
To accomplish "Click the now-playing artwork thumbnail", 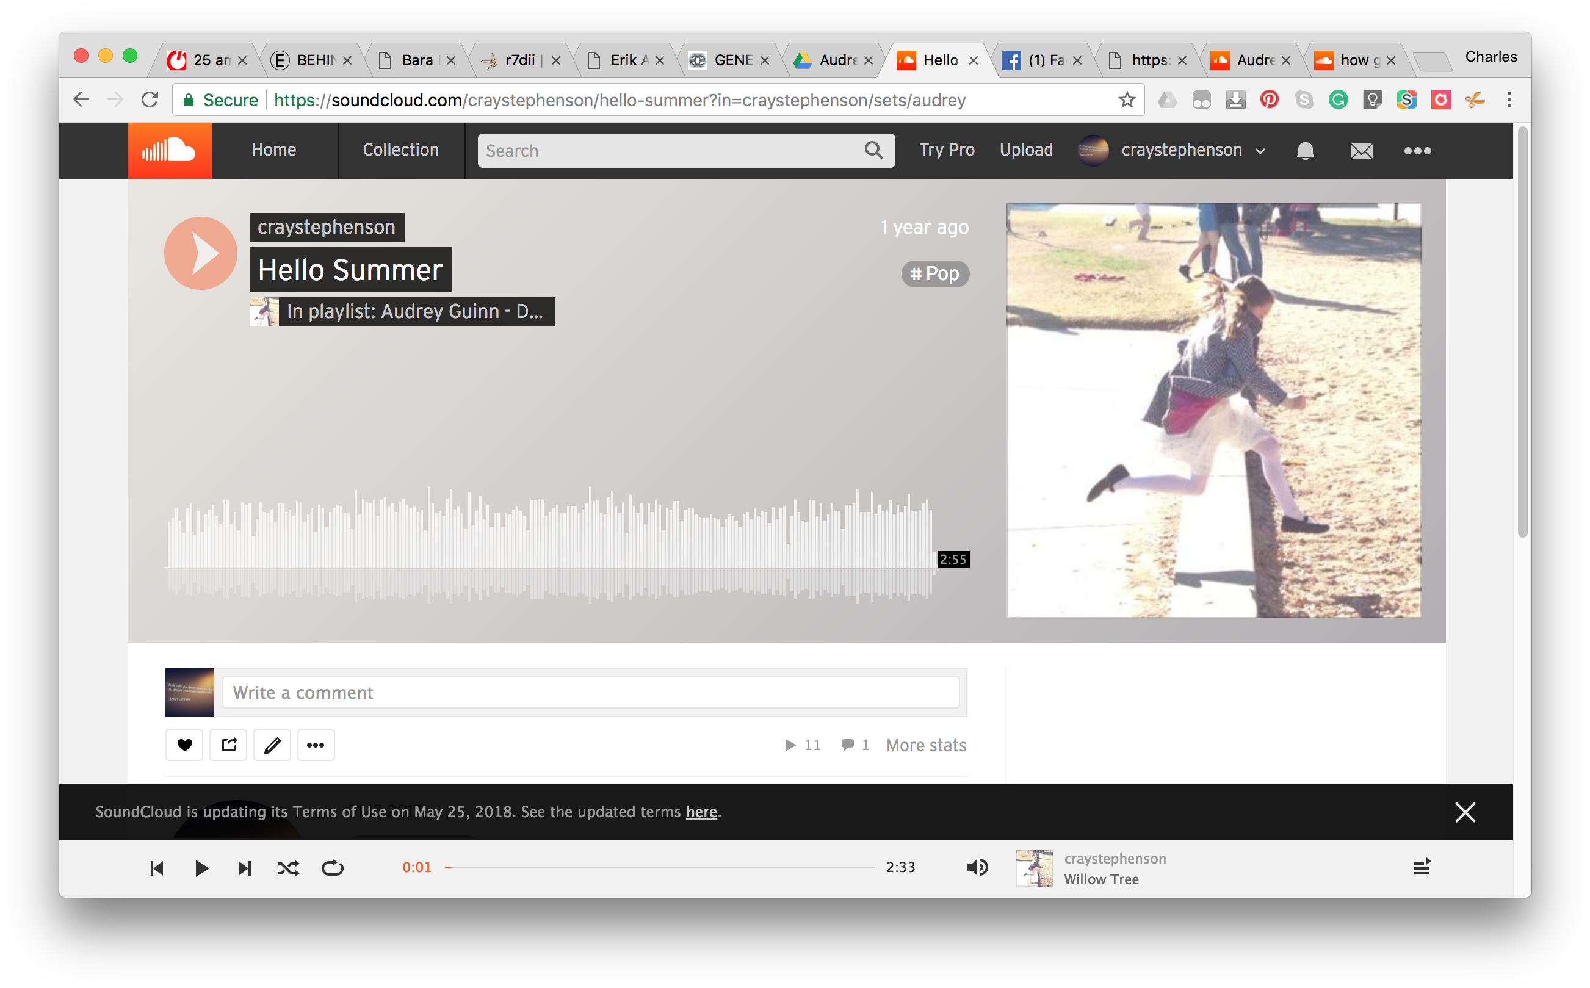I will pos(1034,868).
